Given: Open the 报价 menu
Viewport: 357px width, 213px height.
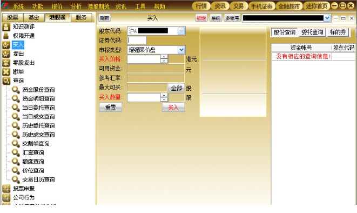Looking at the screenshot, I should pyautogui.click(x=57, y=6).
